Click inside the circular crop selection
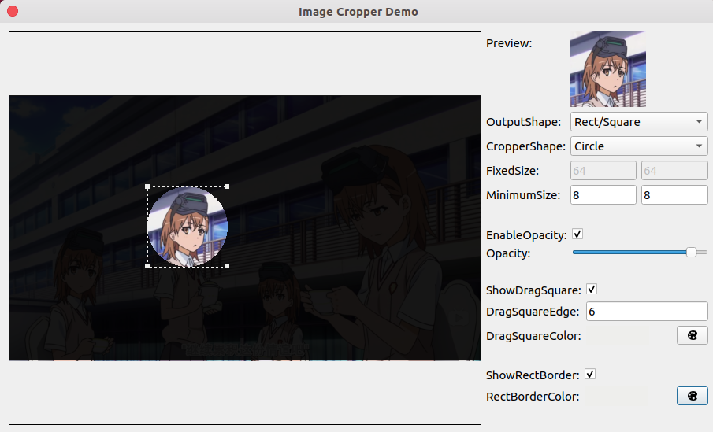 coord(188,227)
